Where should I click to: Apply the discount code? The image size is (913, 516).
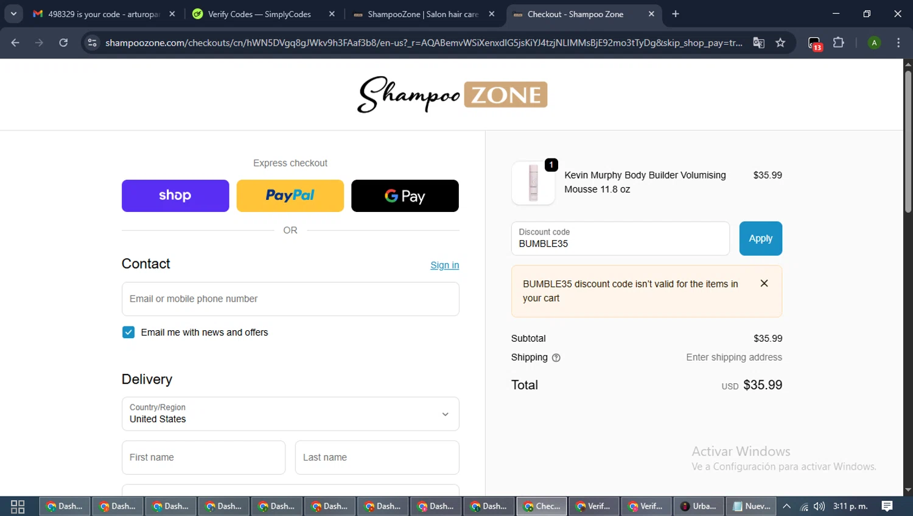pos(761,238)
